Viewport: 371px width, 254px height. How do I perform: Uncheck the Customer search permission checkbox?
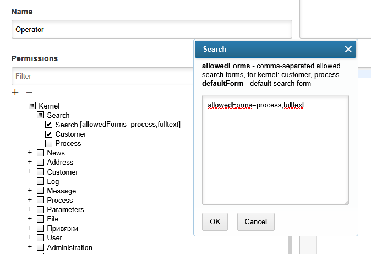point(48,134)
